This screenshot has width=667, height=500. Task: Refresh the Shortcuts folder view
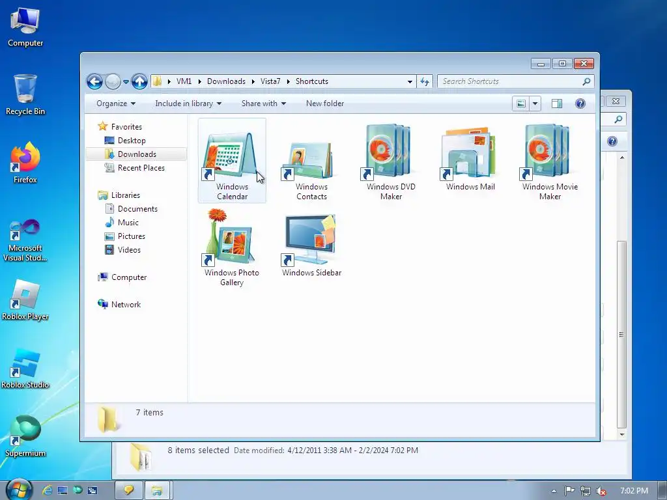coord(425,81)
